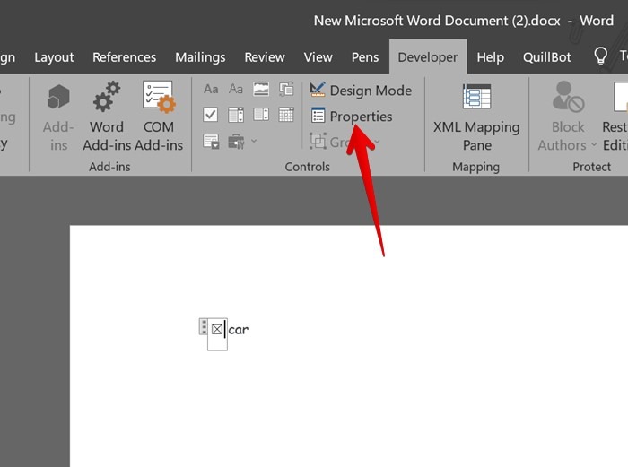The height and width of the screenshot is (467, 628).
Task: Insert Combo Box content control
Action: (x=235, y=115)
